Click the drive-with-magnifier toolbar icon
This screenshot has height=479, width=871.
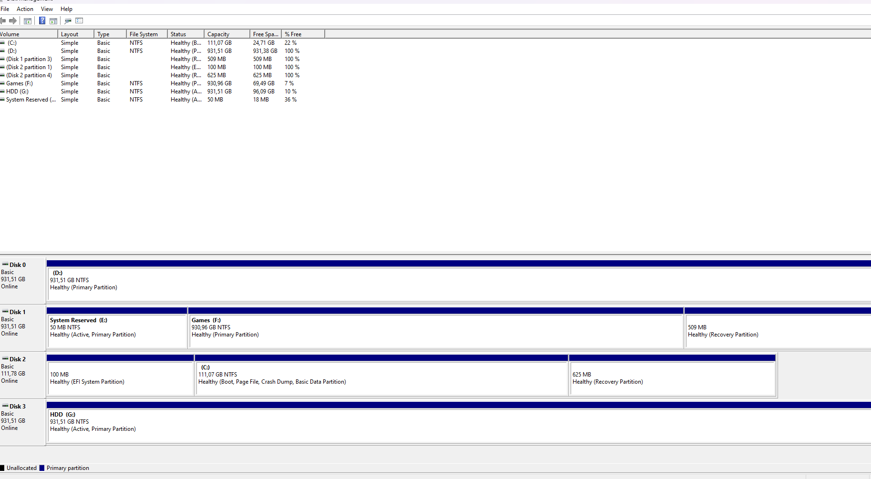point(68,20)
